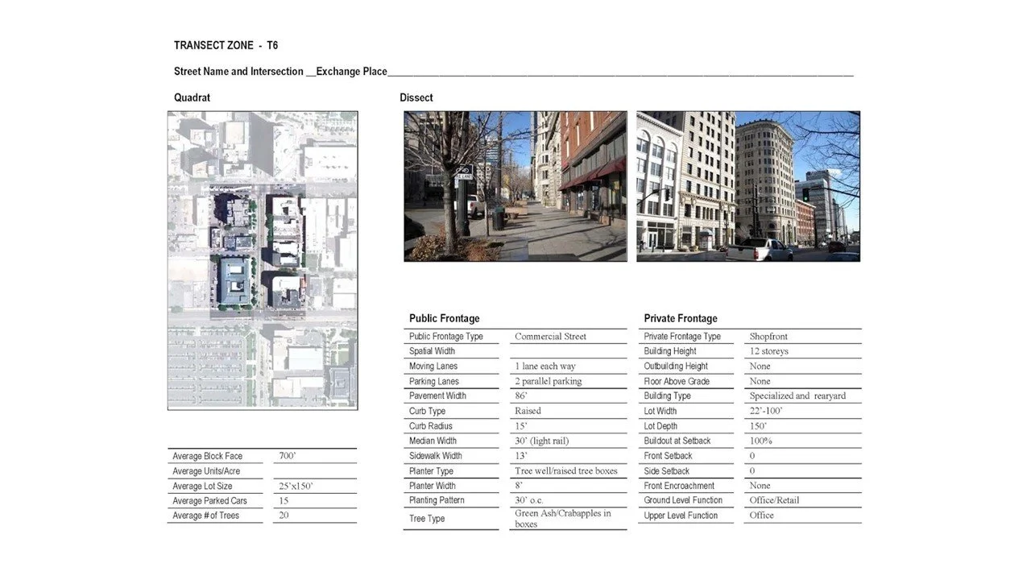Click the 'Average Parked Cars' label

(209, 501)
